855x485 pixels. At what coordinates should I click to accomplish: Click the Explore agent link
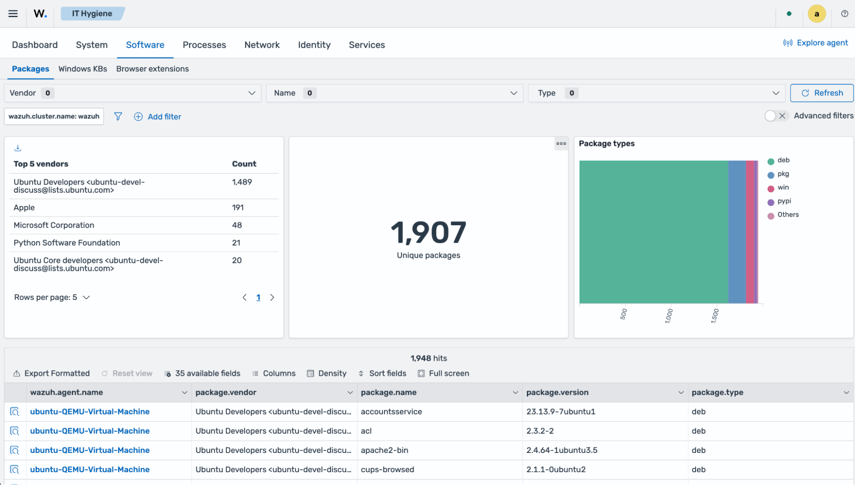(x=815, y=43)
